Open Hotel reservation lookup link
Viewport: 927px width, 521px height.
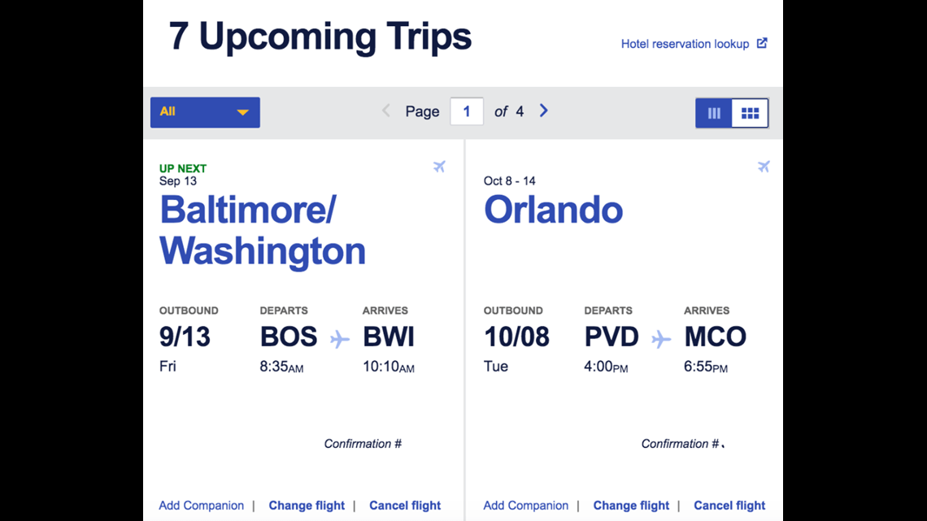pos(685,44)
